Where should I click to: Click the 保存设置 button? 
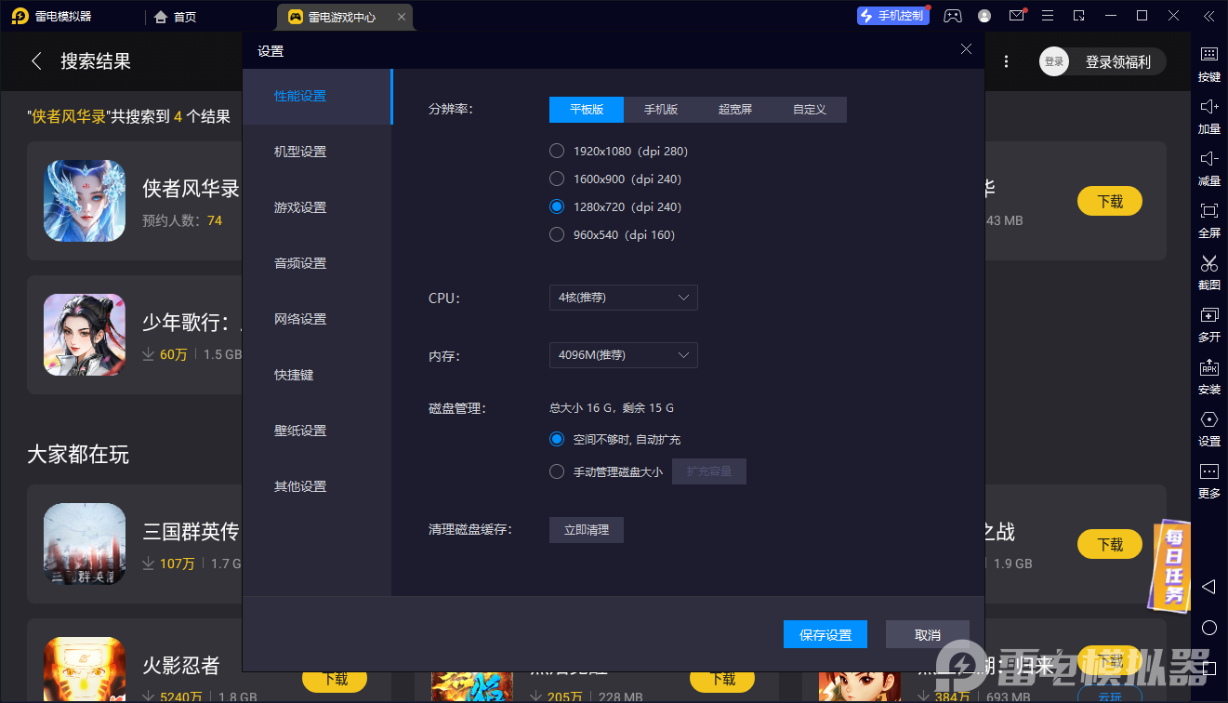[x=825, y=634]
